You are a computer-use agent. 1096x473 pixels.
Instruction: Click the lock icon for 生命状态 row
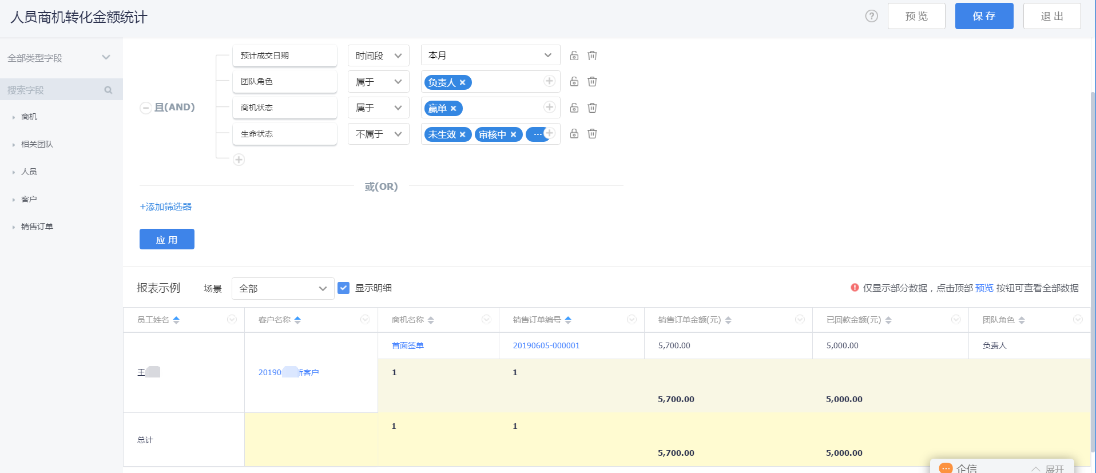coord(574,133)
